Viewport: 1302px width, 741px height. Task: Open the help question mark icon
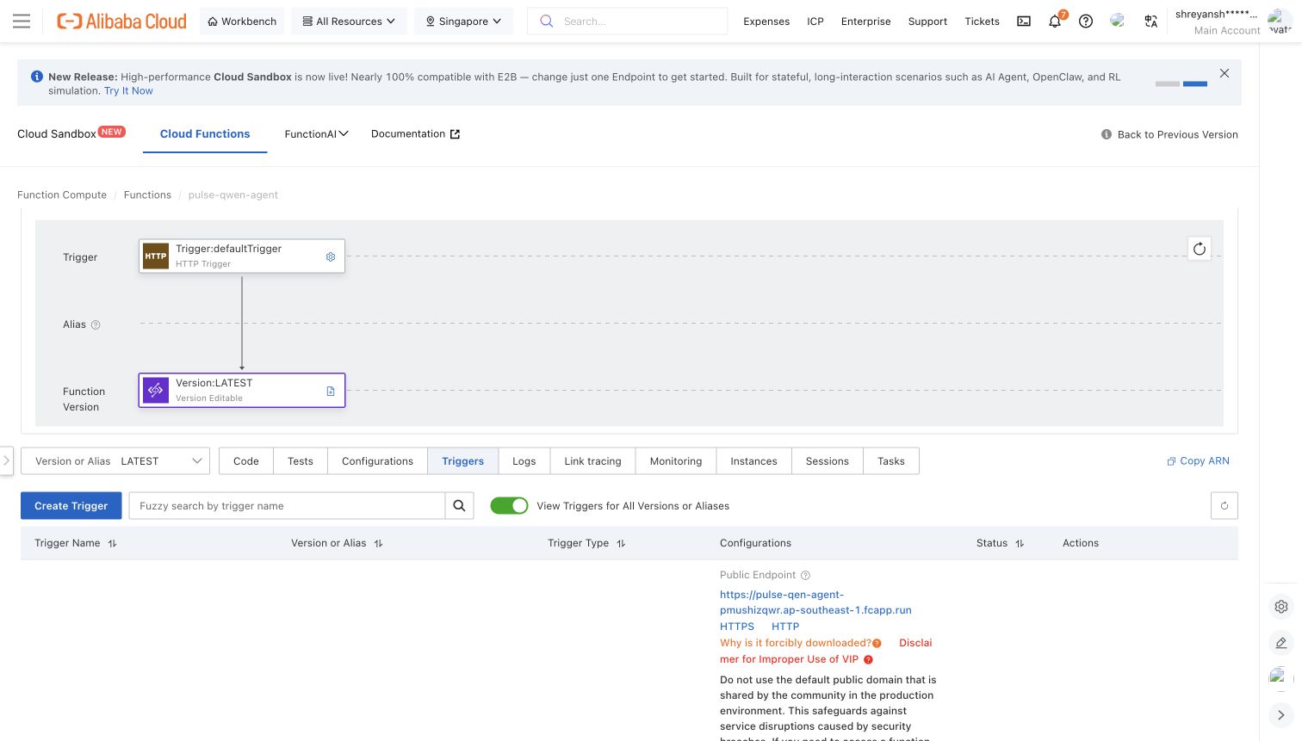[x=1086, y=22]
